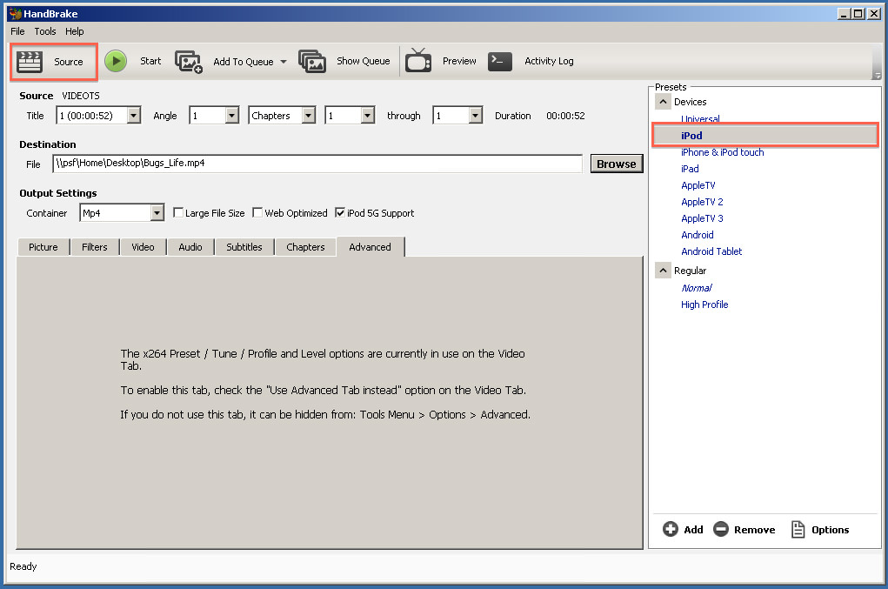Open the Chapters range type dropdown
Screen dimensions: 888x589
pos(309,116)
